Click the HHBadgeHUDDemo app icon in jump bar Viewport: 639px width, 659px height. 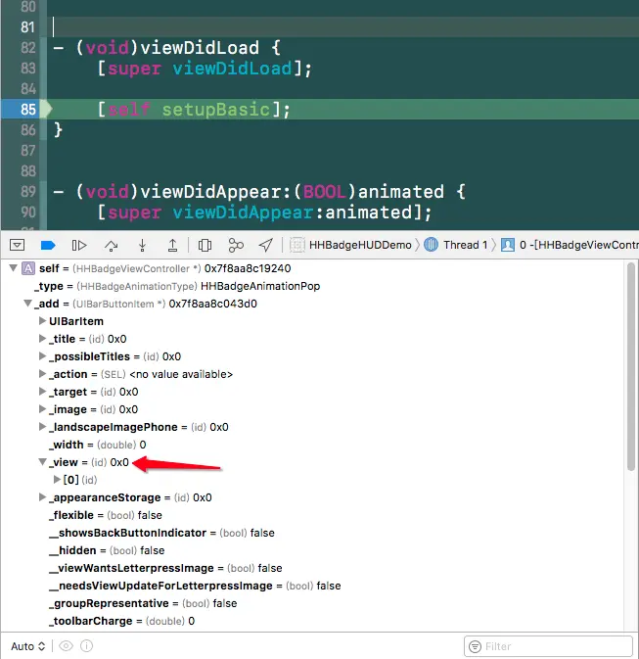297,245
